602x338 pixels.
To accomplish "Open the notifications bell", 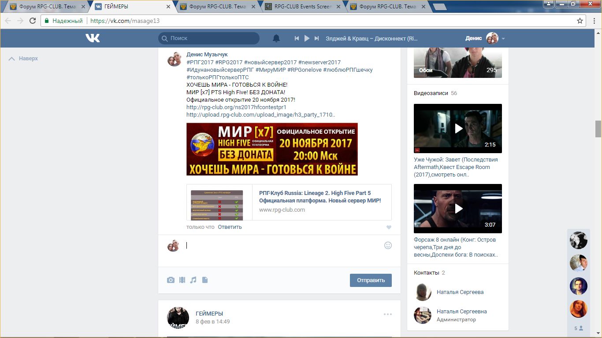I will 276,38.
